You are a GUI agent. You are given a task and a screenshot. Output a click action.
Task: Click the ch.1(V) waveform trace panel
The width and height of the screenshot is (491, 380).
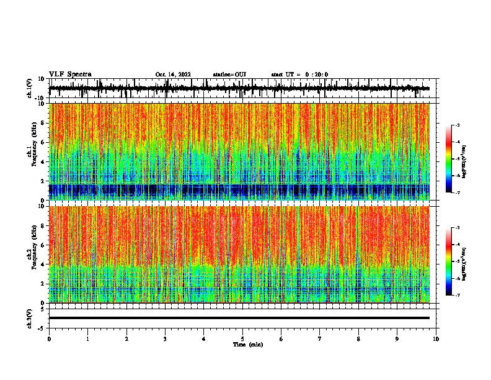tap(242, 88)
